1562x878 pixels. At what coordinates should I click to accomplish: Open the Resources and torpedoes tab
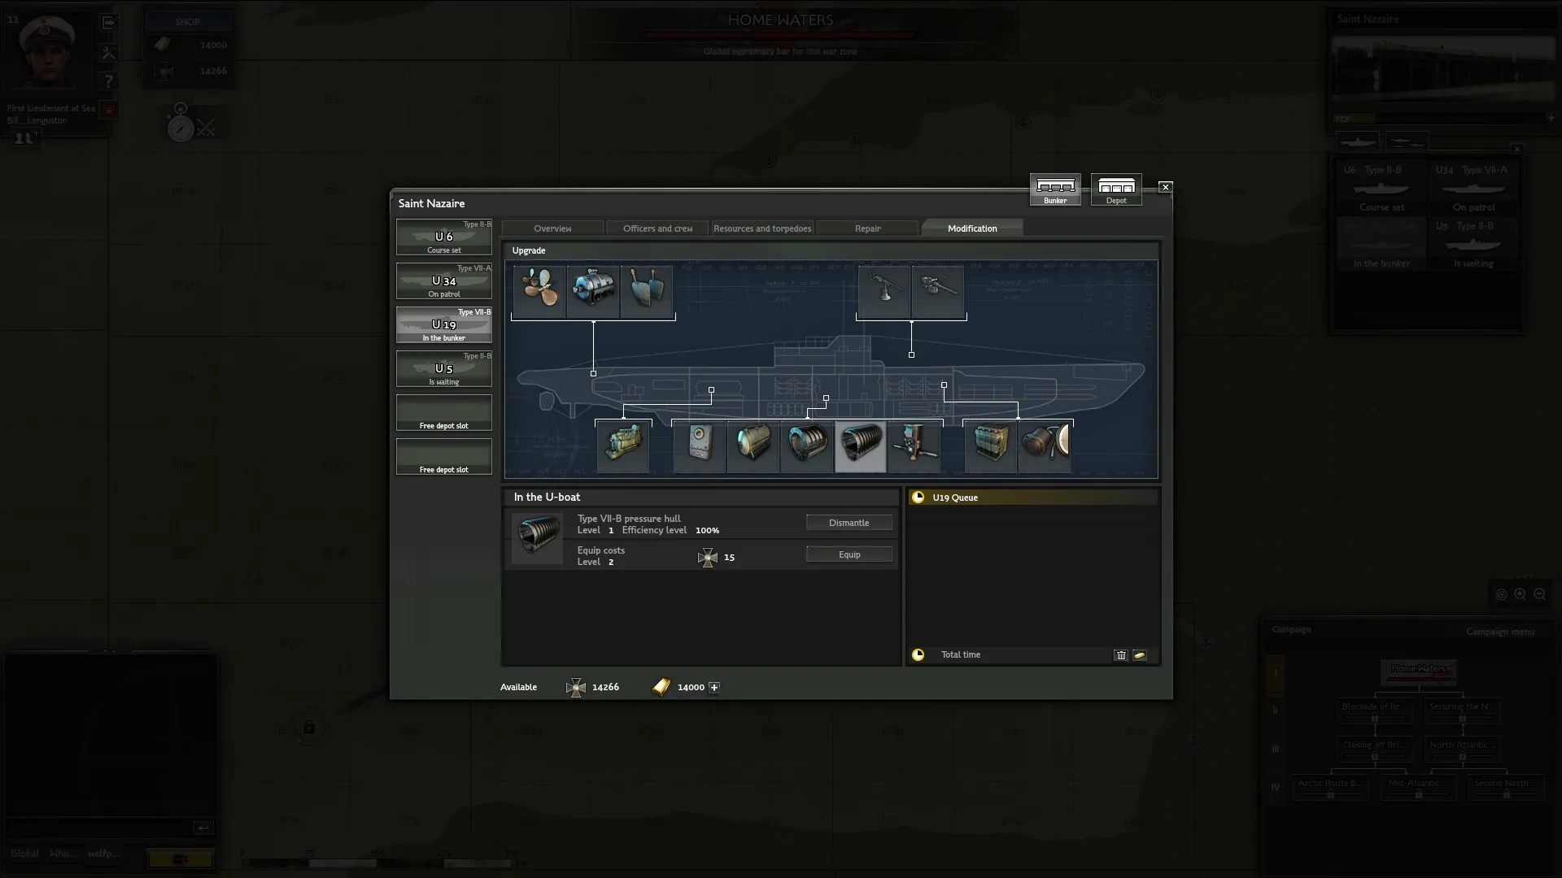coord(762,228)
